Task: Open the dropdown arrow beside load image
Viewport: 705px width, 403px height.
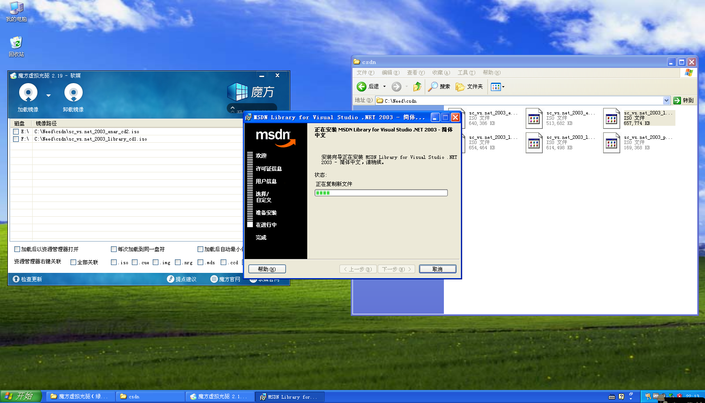Action: pyautogui.click(x=48, y=95)
